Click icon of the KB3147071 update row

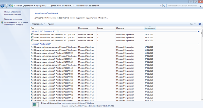32,86
